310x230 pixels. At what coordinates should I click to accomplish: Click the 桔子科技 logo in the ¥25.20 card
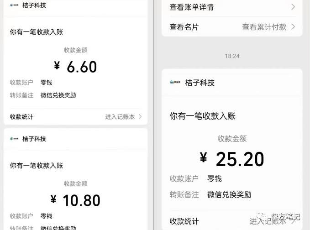point(175,83)
